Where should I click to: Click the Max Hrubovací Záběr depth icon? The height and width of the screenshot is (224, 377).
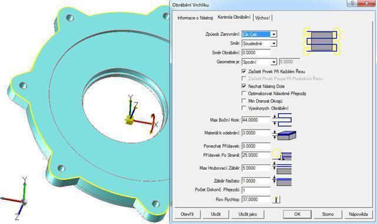pos(282,168)
